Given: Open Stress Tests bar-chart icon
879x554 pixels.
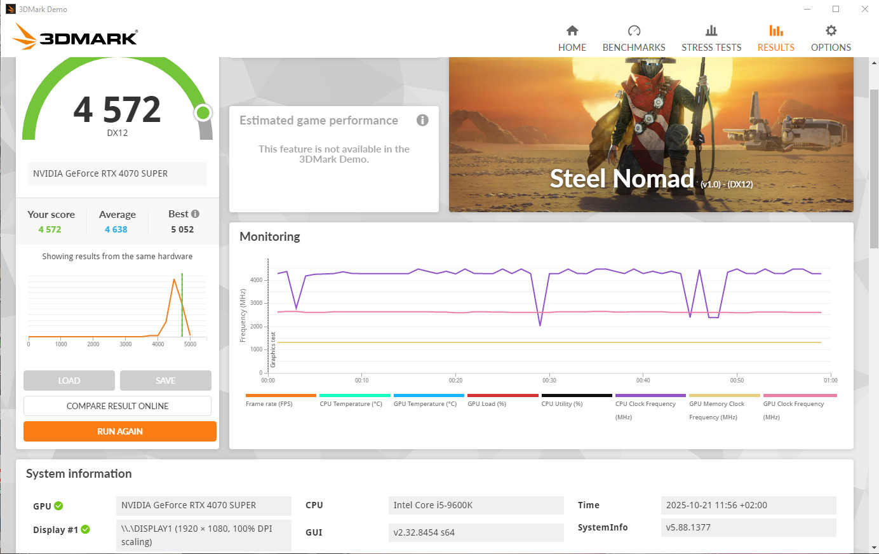Looking at the screenshot, I should (711, 30).
